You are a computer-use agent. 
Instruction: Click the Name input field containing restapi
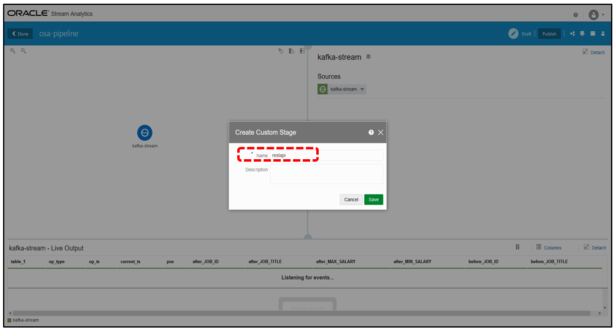pyautogui.click(x=327, y=156)
